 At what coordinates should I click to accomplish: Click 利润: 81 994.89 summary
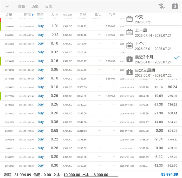18,175
